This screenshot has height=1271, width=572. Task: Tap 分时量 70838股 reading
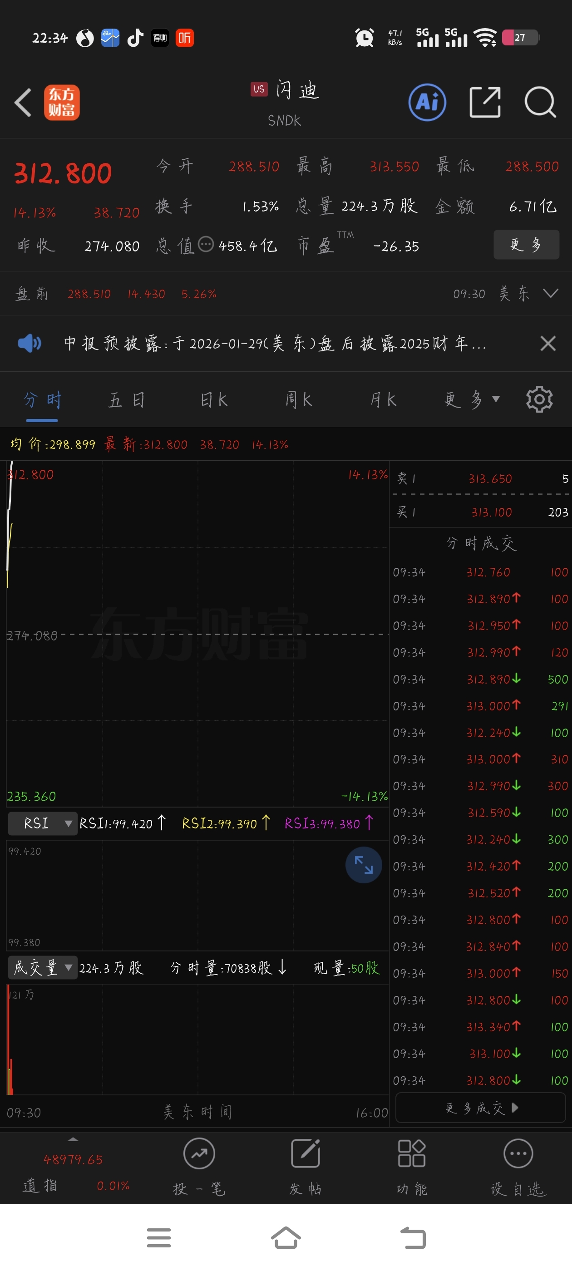pyautogui.click(x=228, y=968)
